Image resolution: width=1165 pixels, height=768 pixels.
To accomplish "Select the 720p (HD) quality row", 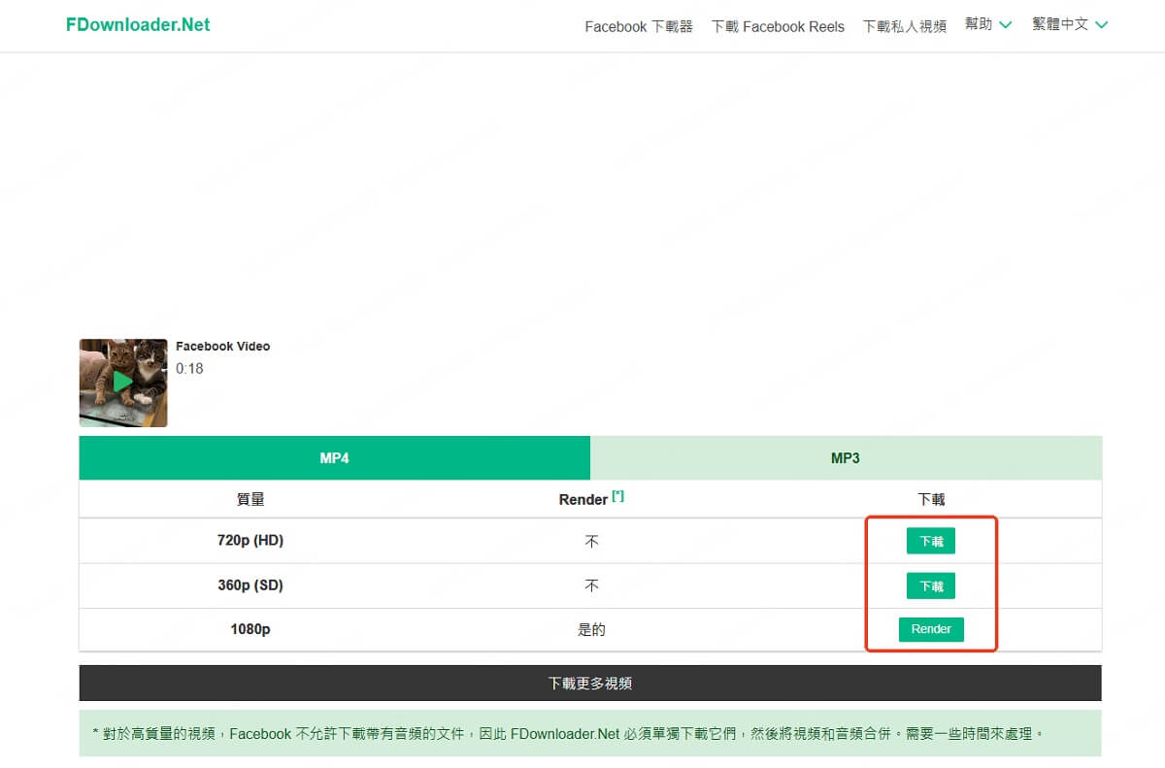I will tap(250, 541).
